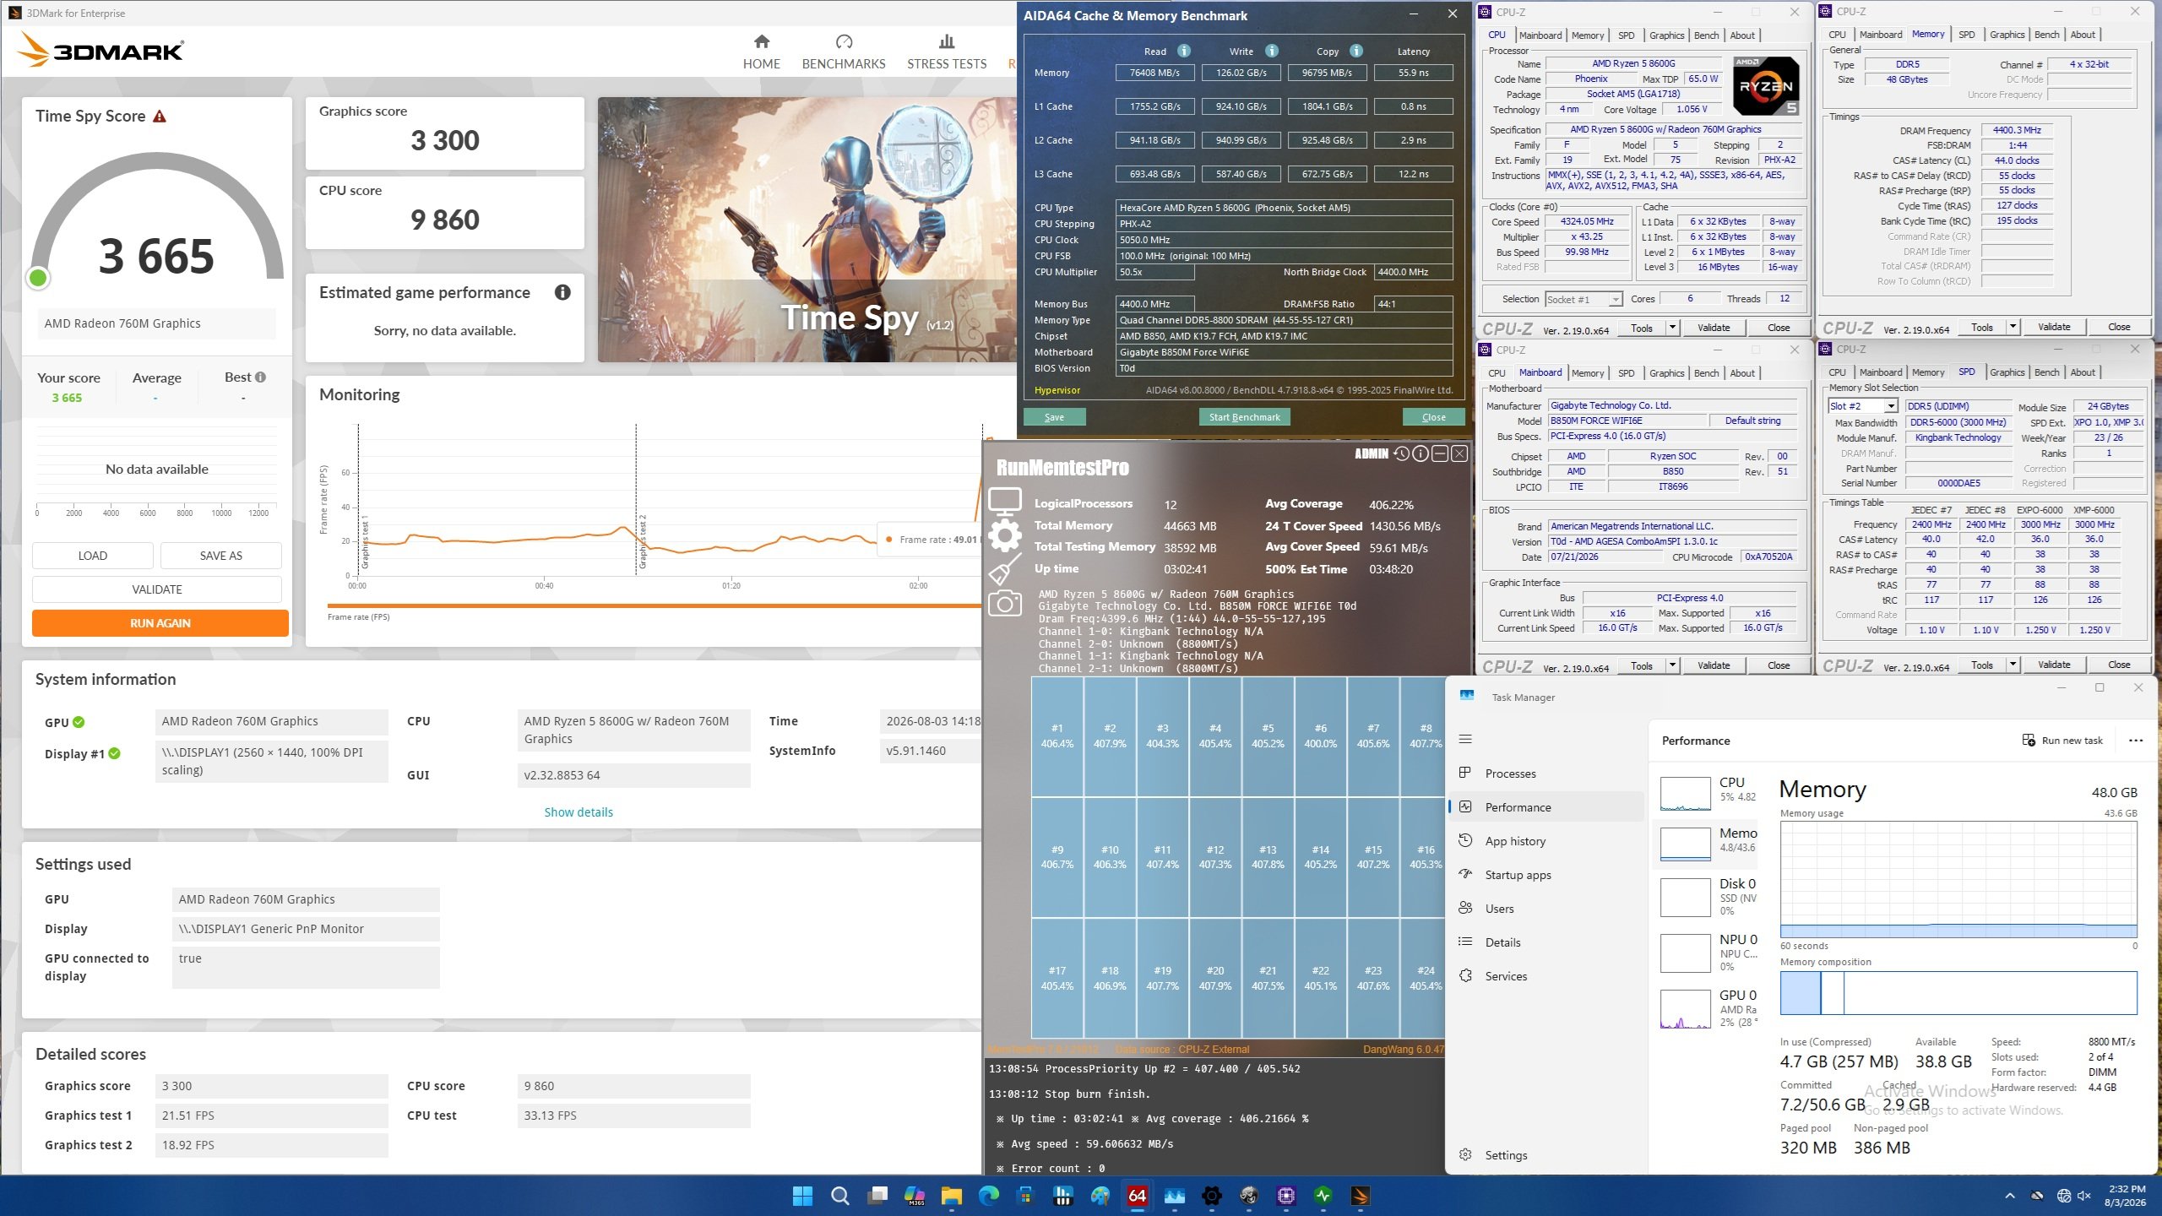Show hidden system tray icons
Viewport: 2162px width, 1216px height.
(2010, 1196)
